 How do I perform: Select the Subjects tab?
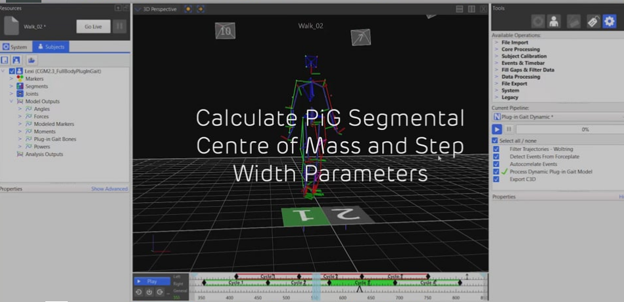point(51,47)
